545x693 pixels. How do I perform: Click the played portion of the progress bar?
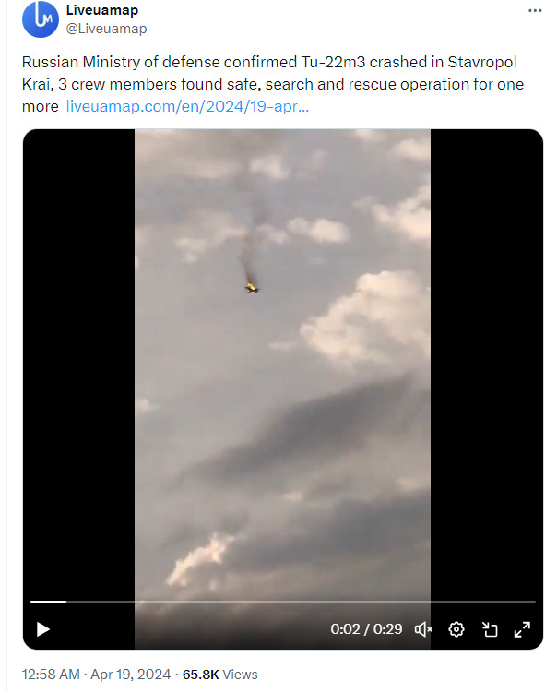(48, 602)
